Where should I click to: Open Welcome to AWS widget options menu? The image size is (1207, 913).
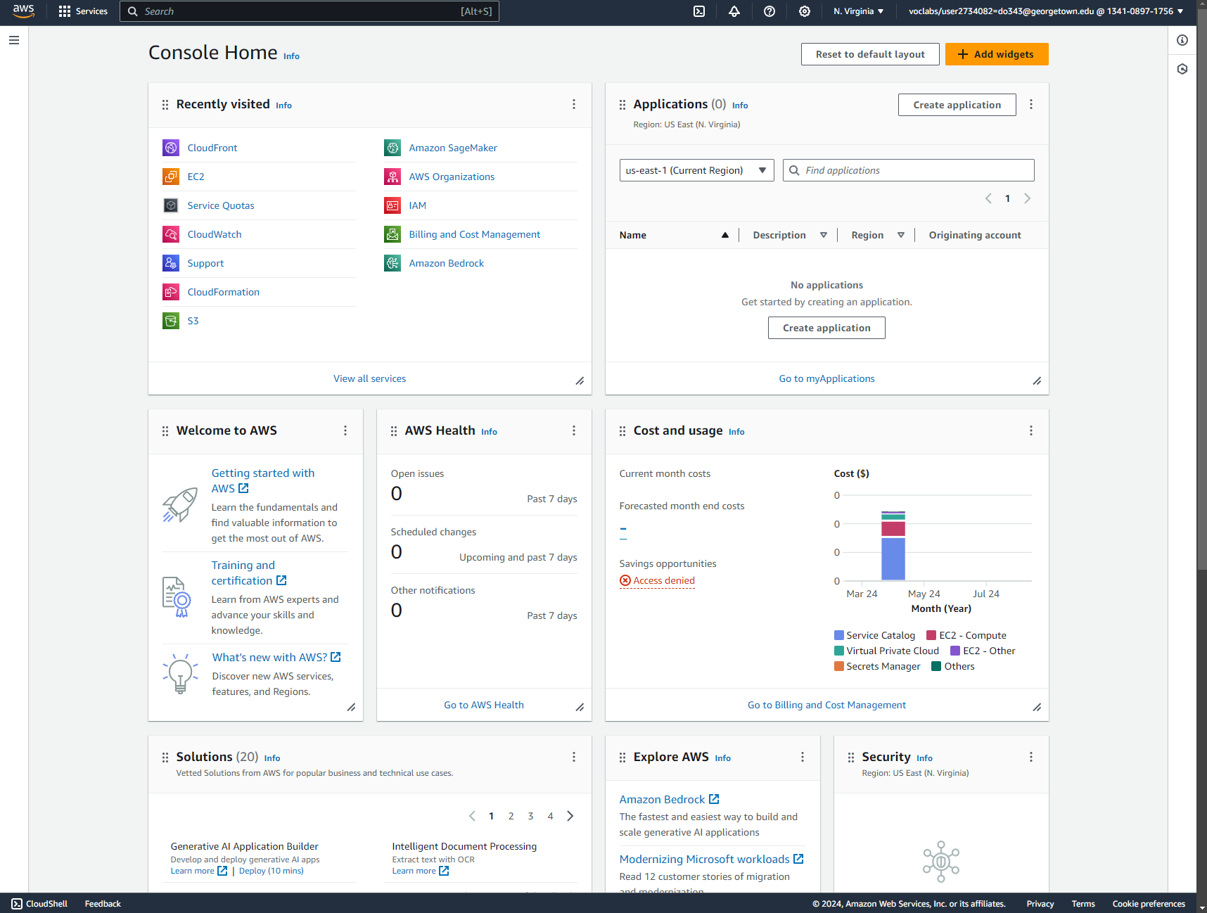tap(345, 430)
